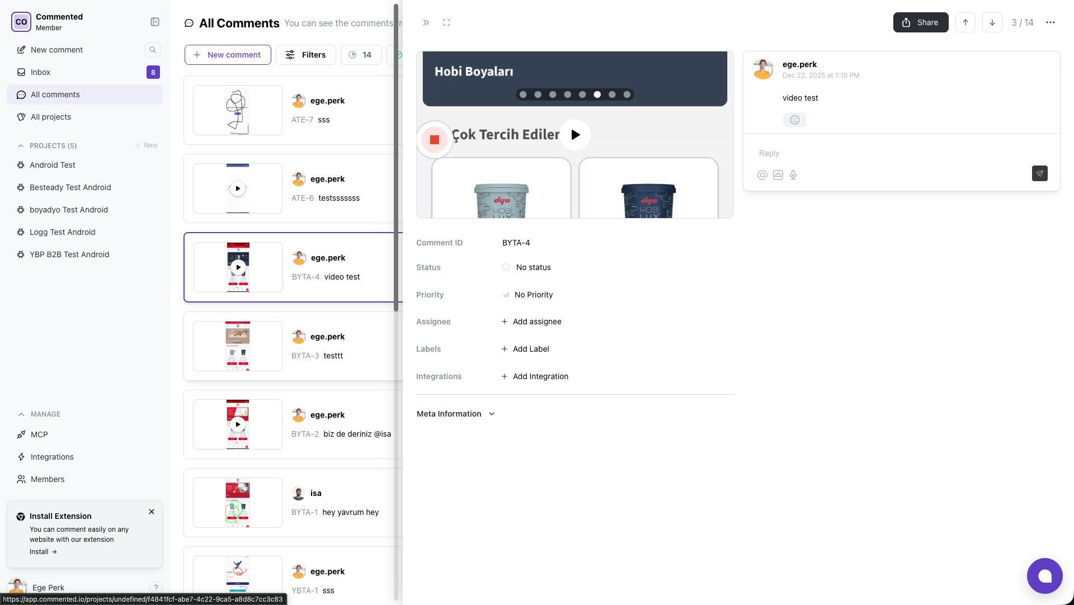Collapse the PROJECTS section
The image size is (1074, 605).
(21, 146)
